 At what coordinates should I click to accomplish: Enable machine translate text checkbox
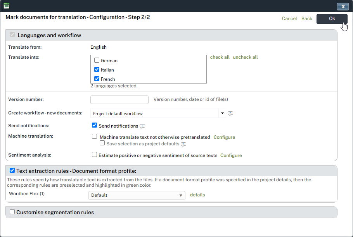point(94,136)
